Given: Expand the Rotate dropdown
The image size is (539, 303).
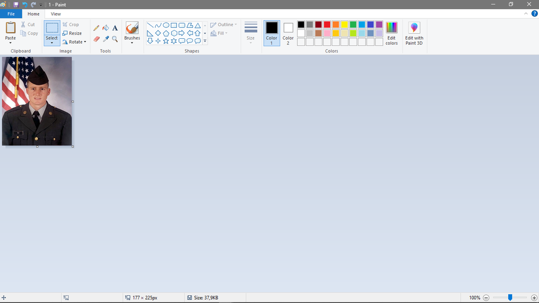Looking at the screenshot, I should [x=85, y=42].
